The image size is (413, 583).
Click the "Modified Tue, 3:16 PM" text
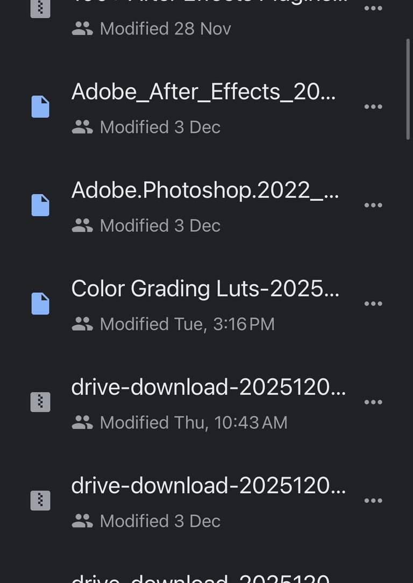pyautogui.click(x=187, y=324)
